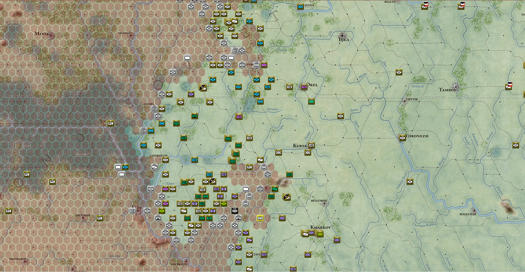Select the infantry counter beside the Sosna river label

[x=340, y=116]
